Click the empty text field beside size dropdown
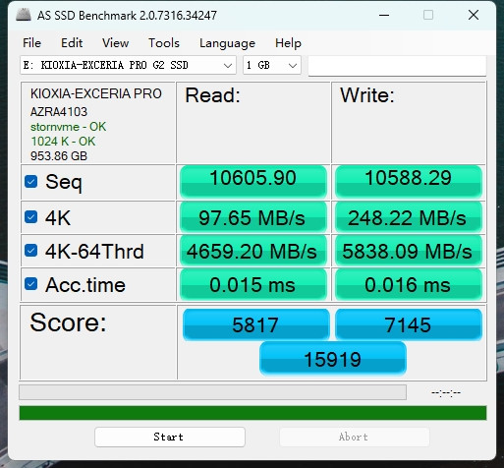Screen dimensions: 504x468 point(397,65)
